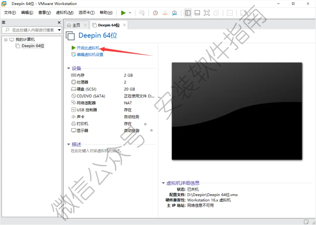Screen dimensions: 316x225
Task: Click the Workstation 16.x 虚拟机 compatibility text
Action: coord(209,200)
